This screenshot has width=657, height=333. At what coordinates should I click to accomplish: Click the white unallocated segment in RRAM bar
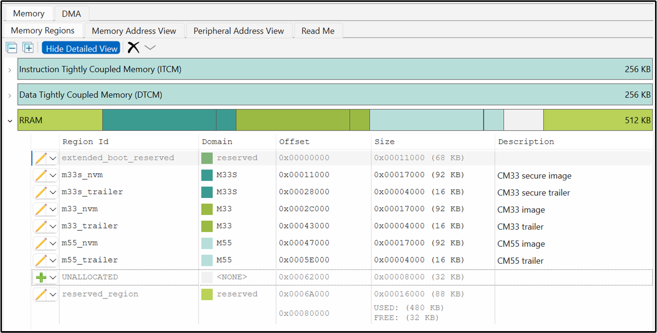pos(523,120)
